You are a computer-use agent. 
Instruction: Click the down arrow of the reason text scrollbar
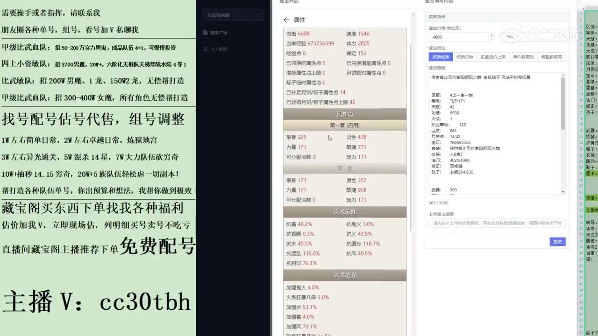(x=563, y=192)
